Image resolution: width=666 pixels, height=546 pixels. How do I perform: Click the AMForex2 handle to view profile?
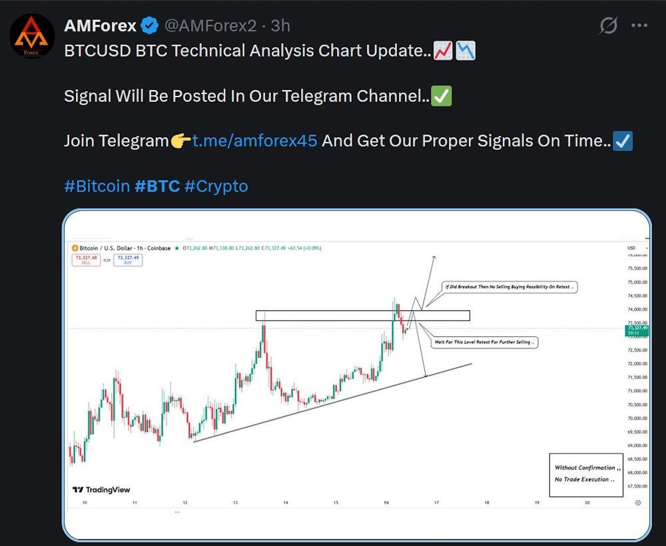211,25
